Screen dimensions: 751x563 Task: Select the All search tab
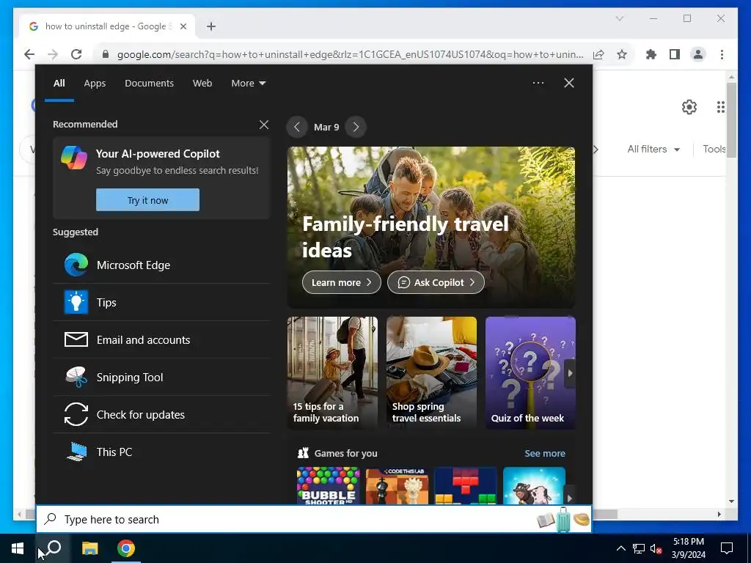pos(59,84)
